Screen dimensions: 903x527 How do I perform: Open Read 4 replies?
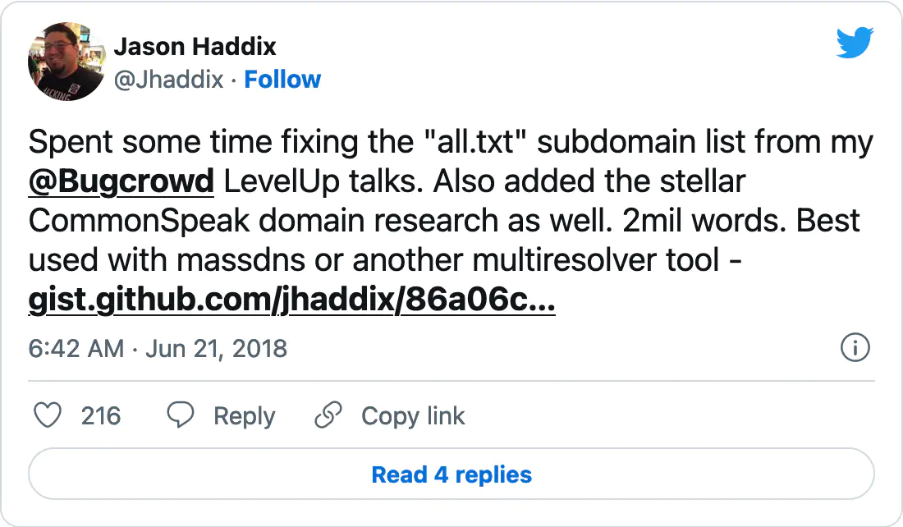click(x=451, y=474)
